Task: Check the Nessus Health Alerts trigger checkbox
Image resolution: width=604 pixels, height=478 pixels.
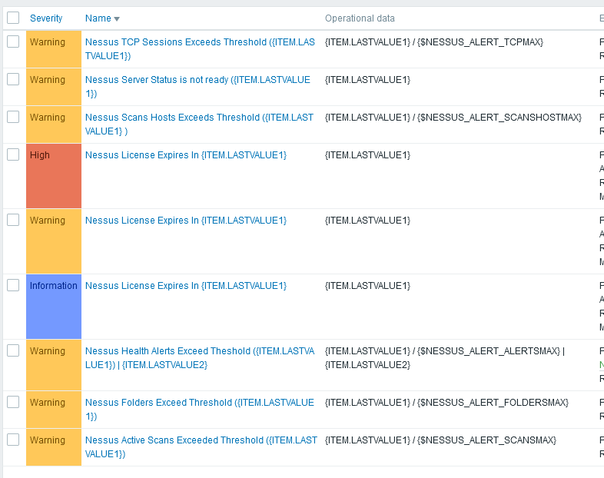Action: click(x=13, y=350)
